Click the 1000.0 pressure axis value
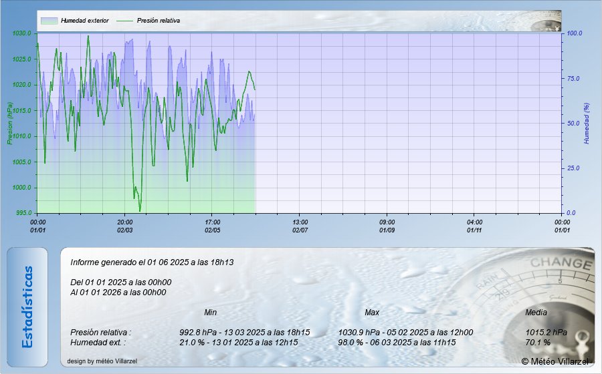 coord(21,188)
